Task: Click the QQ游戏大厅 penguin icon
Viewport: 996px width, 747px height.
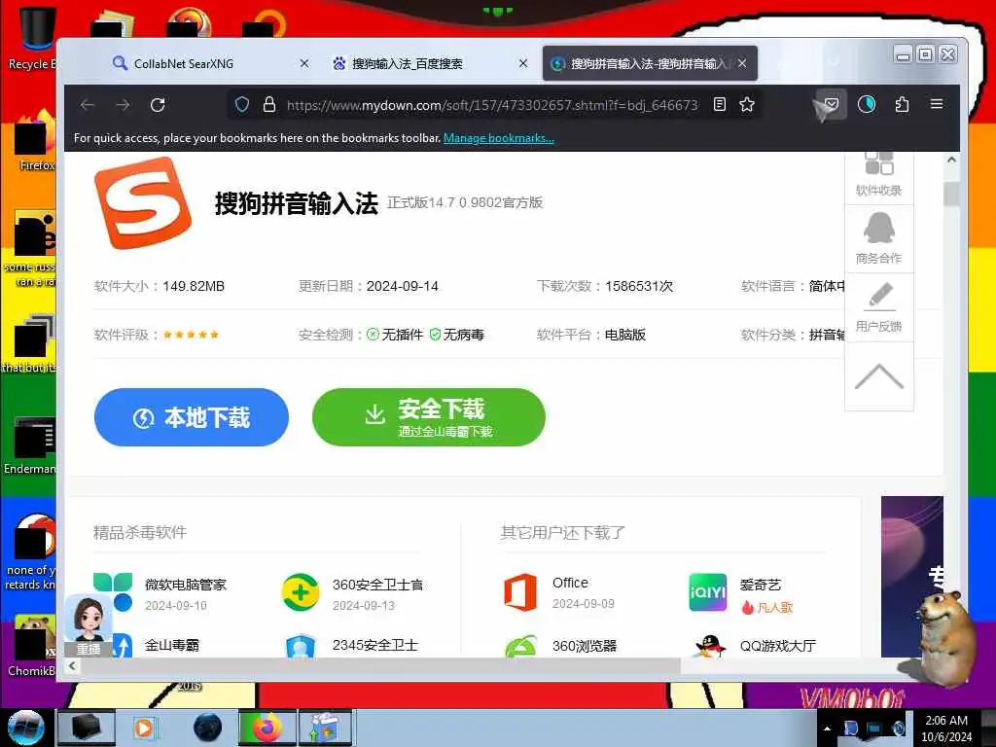Action: (710, 646)
